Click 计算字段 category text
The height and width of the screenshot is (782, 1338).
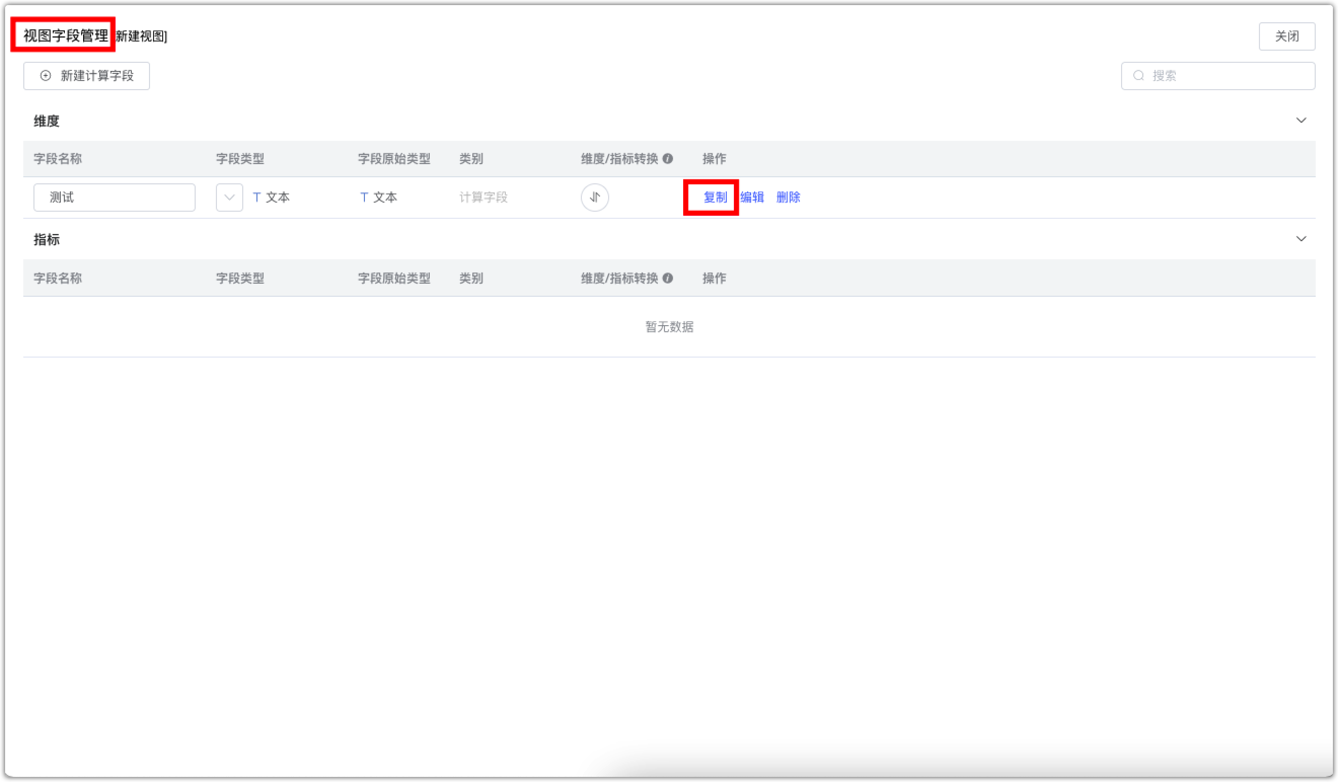click(483, 198)
